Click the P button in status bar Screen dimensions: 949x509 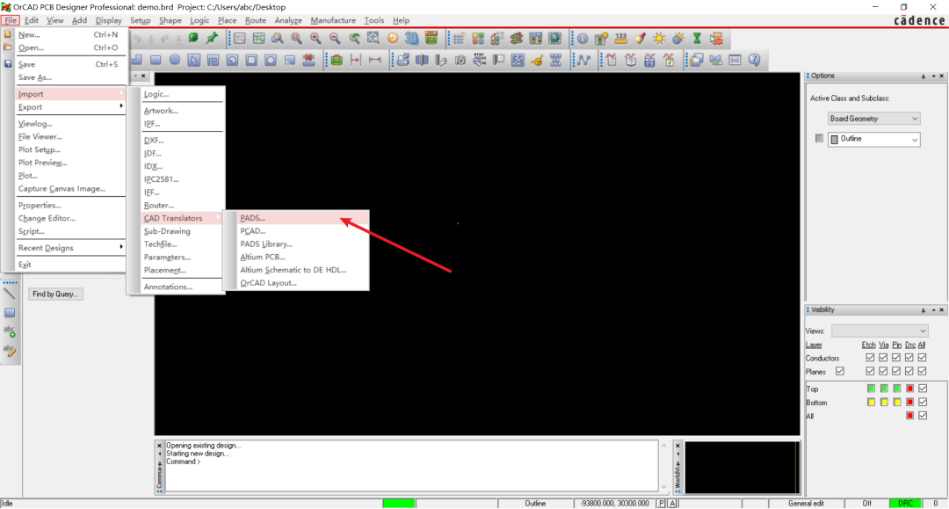coord(662,504)
